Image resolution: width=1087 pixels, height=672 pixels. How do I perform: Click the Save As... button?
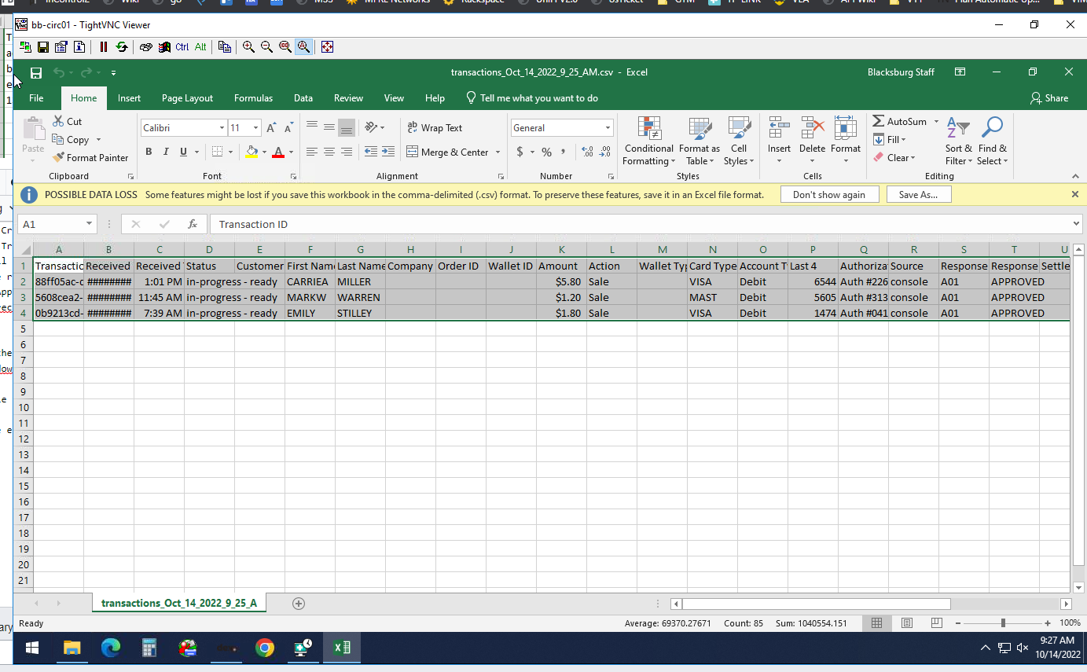919,194
